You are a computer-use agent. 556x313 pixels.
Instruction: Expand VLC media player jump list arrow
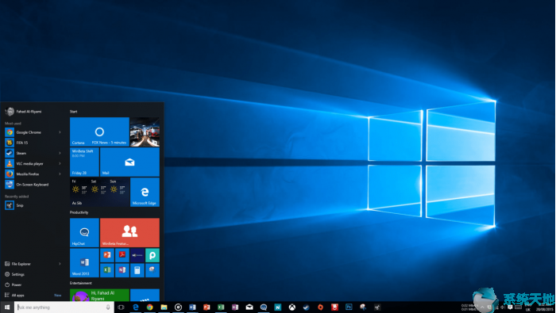pos(60,163)
